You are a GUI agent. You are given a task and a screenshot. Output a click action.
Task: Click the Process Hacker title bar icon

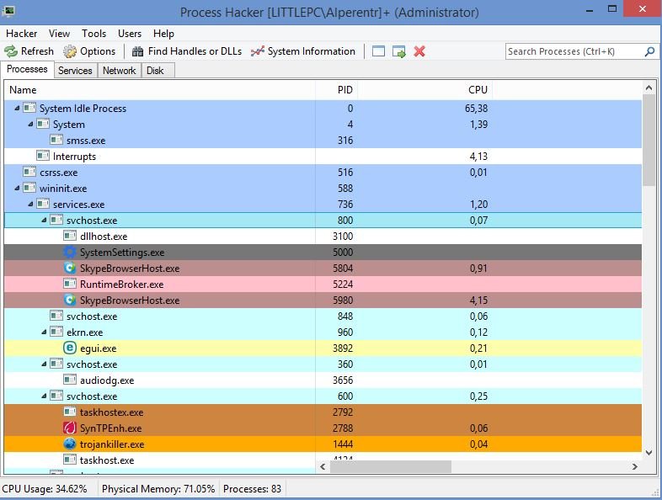pyautogui.click(x=8, y=11)
